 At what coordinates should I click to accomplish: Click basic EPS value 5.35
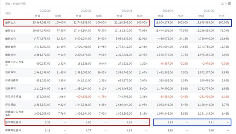click(x=48, y=123)
